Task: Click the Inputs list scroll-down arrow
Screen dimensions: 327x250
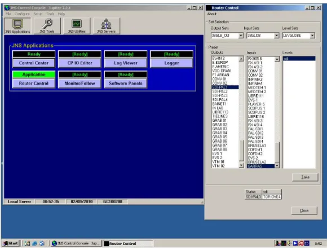Action: [277, 166]
